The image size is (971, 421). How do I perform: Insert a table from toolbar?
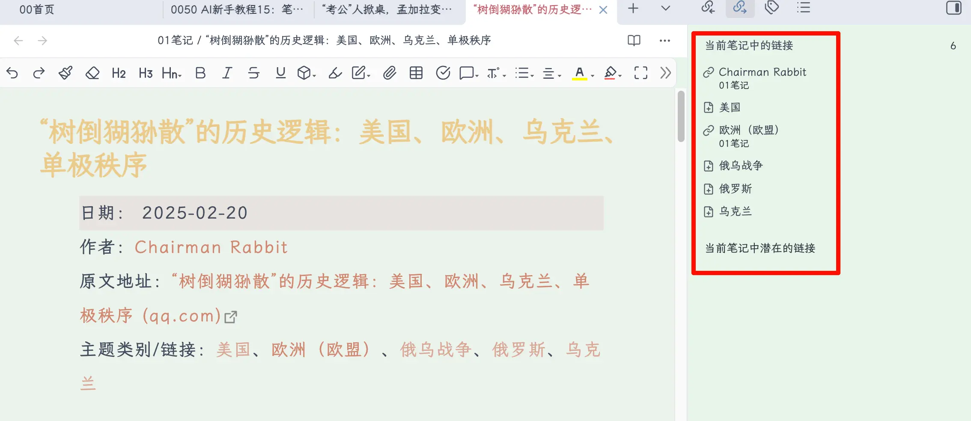click(x=416, y=73)
